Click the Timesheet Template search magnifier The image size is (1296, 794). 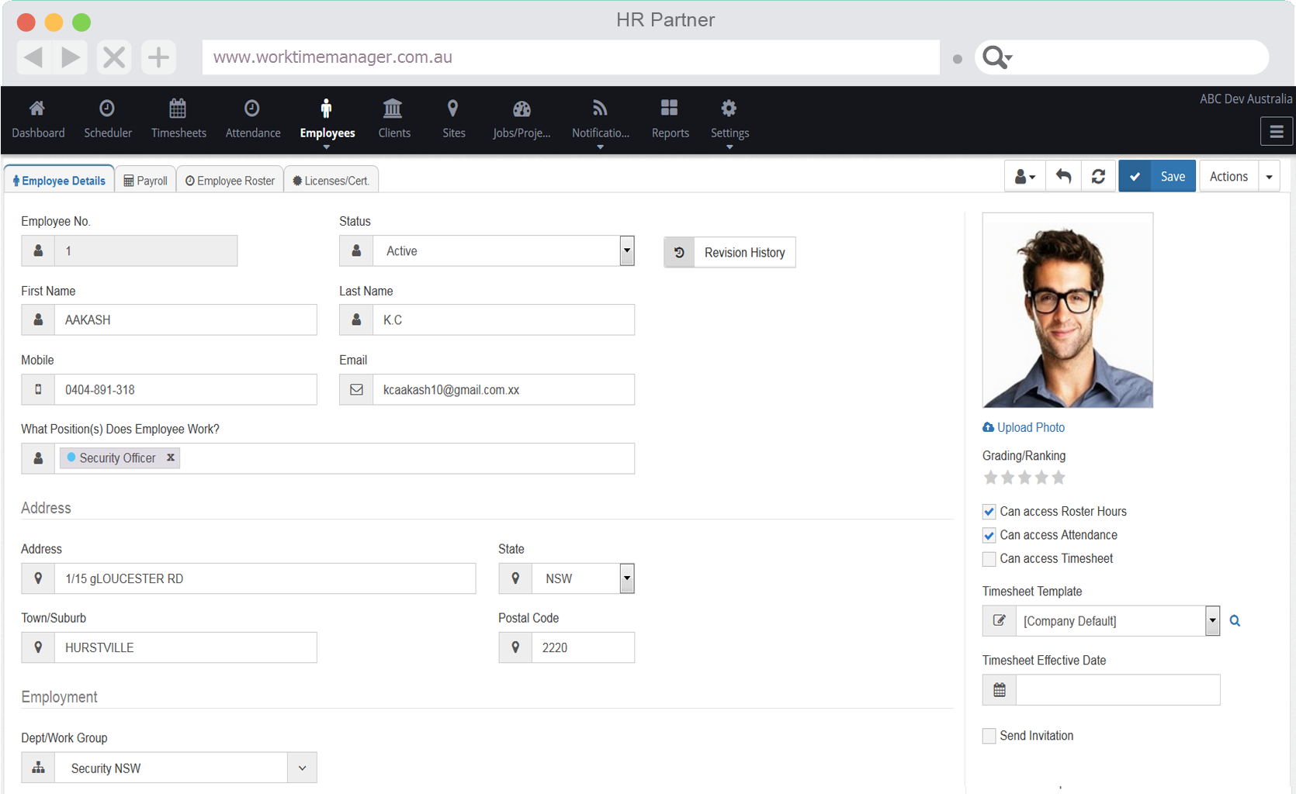click(1235, 620)
